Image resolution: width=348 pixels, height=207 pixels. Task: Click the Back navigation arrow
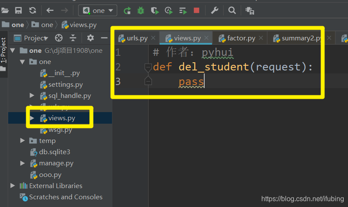click(x=50, y=10)
